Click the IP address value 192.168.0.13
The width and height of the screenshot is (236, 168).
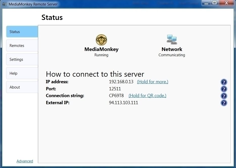click(x=121, y=81)
